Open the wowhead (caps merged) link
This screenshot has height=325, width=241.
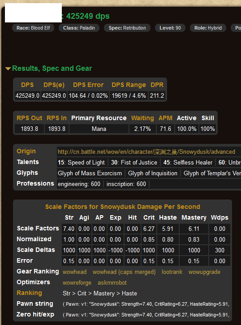[x=124, y=272]
